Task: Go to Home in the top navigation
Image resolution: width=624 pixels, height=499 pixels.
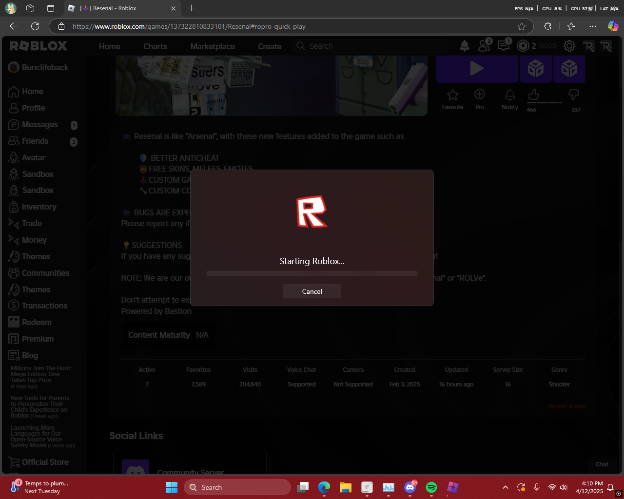Action: pyautogui.click(x=110, y=46)
